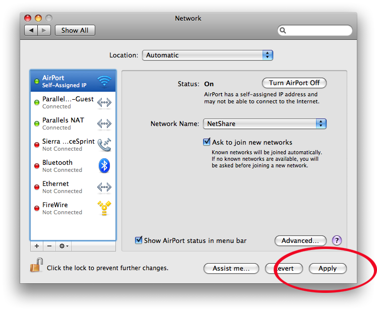Click the AirPort Wi-Fi signal icon
Viewport: 377px width, 311px height.
(104, 81)
